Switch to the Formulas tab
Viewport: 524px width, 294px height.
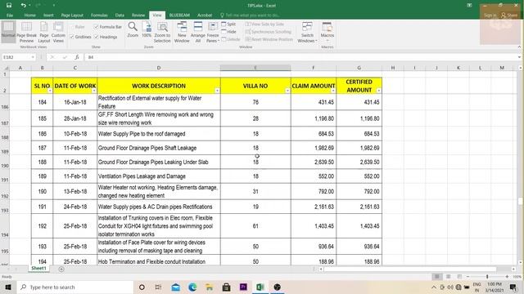[x=99, y=15]
